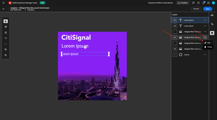Click the DEV environment badge
Image resolution: width=217 pixels, height=120 pixels.
(42, 3)
